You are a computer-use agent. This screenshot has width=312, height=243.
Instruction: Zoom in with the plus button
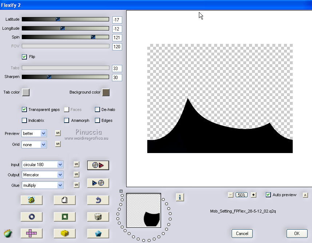(x=253, y=195)
